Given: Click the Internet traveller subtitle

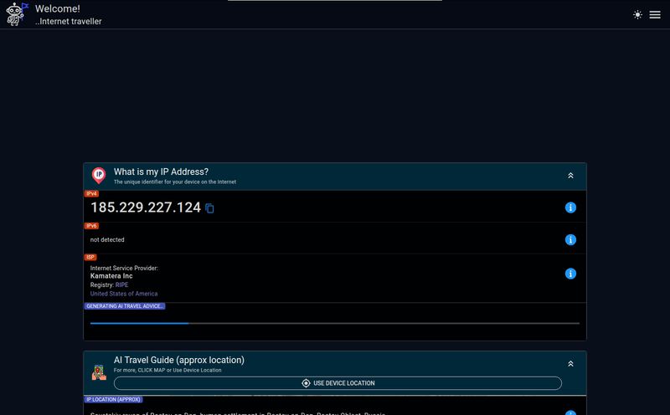Looking at the screenshot, I should [69, 22].
